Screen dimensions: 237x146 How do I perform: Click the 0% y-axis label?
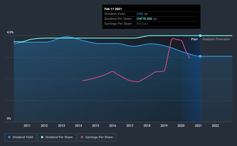[x=9, y=119]
